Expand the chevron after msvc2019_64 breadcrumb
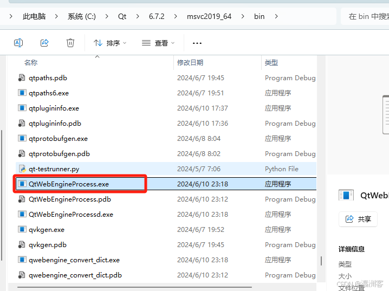The width and height of the screenshot is (389, 291). pos(243,16)
